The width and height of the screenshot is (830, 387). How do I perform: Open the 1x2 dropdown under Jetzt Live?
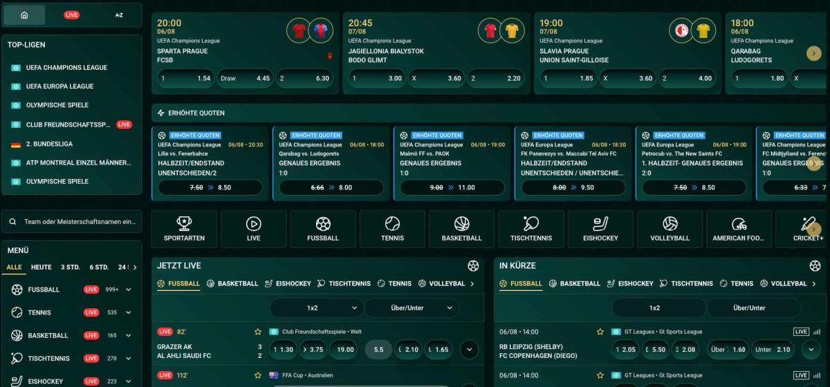pos(316,308)
